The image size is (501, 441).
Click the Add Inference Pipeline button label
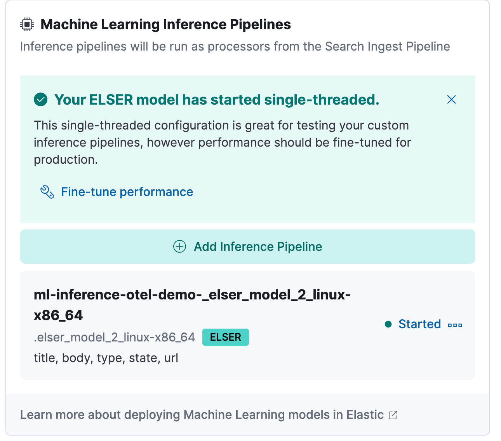point(258,247)
